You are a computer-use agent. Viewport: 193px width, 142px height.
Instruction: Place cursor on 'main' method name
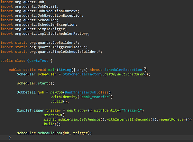[52, 70]
